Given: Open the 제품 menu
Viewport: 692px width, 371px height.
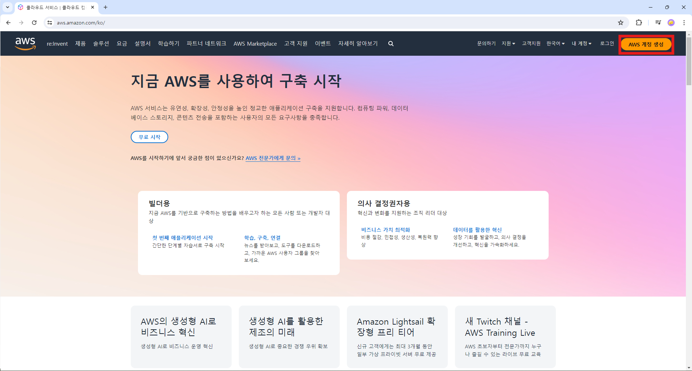Looking at the screenshot, I should point(80,43).
